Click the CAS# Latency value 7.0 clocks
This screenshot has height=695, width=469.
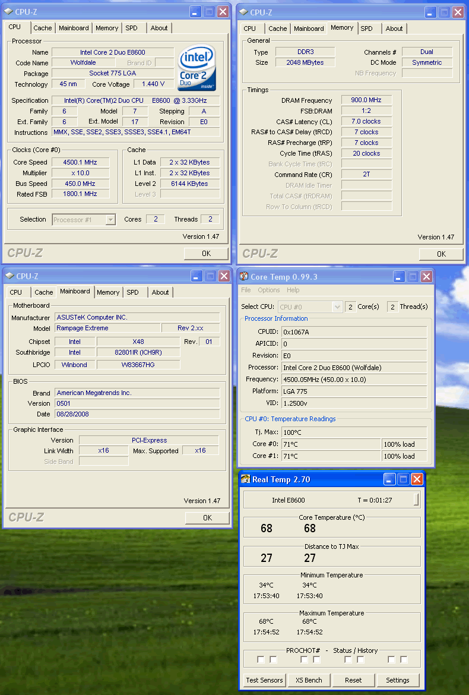(366, 121)
